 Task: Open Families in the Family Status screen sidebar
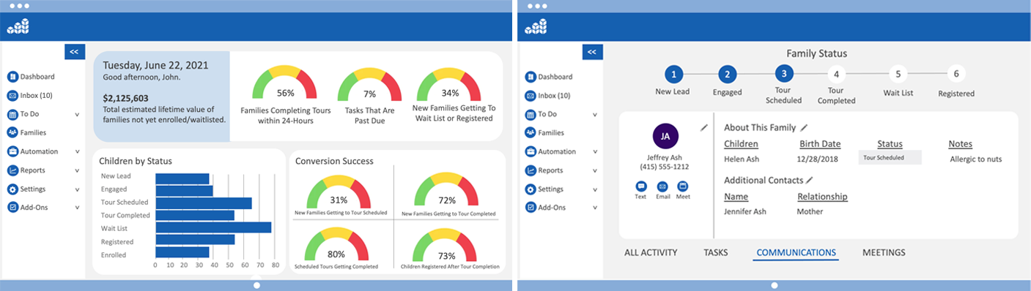tap(544, 133)
